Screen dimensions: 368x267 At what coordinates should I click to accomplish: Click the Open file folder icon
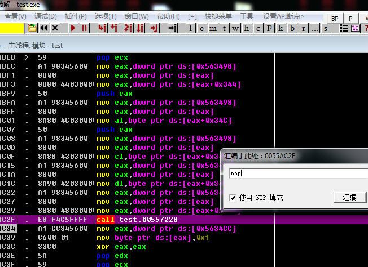[x=32, y=28]
